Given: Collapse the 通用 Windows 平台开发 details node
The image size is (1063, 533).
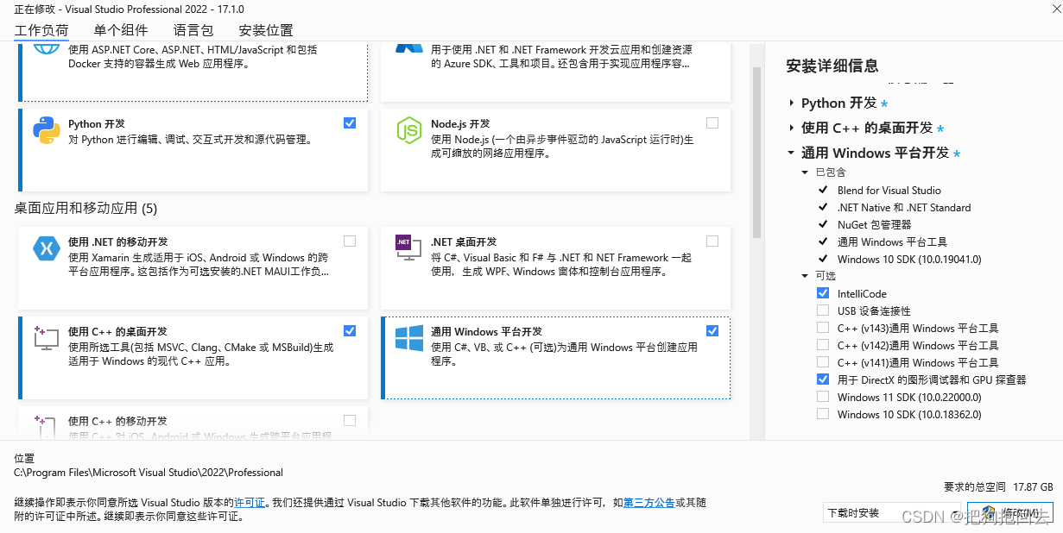Looking at the screenshot, I should pos(791,153).
